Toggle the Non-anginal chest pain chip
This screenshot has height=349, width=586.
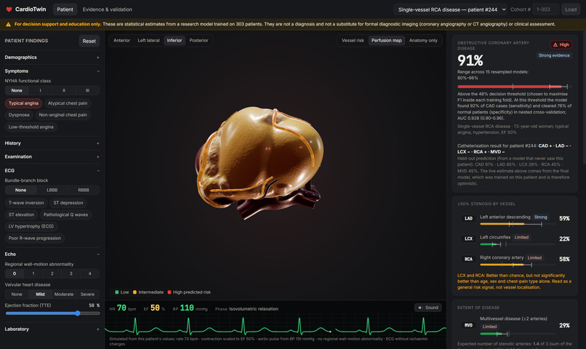tap(63, 115)
